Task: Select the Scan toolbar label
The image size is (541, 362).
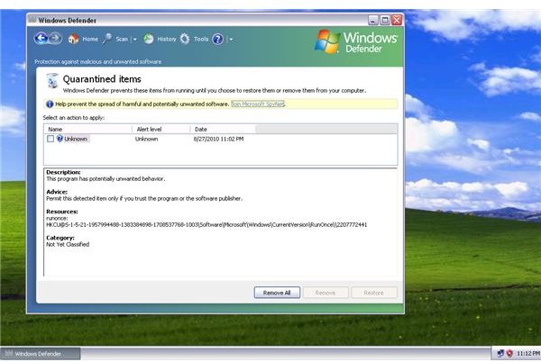Action: pyautogui.click(x=122, y=39)
